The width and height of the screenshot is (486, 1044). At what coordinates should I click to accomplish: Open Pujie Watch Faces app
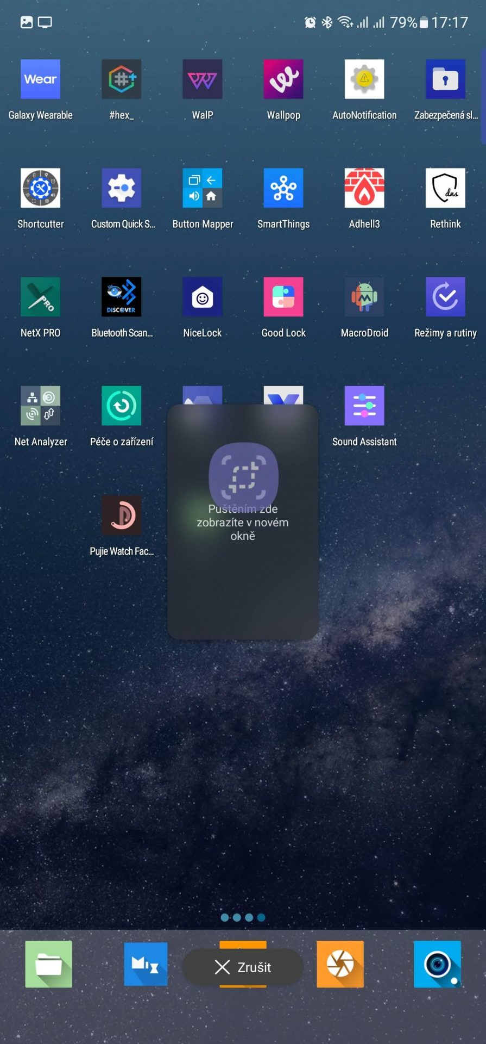[x=121, y=515]
